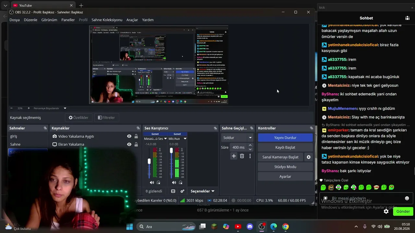The width and height of the screenshot is (415, 233).
Task: Open the Görünüm menu
Action: [49, 20]
